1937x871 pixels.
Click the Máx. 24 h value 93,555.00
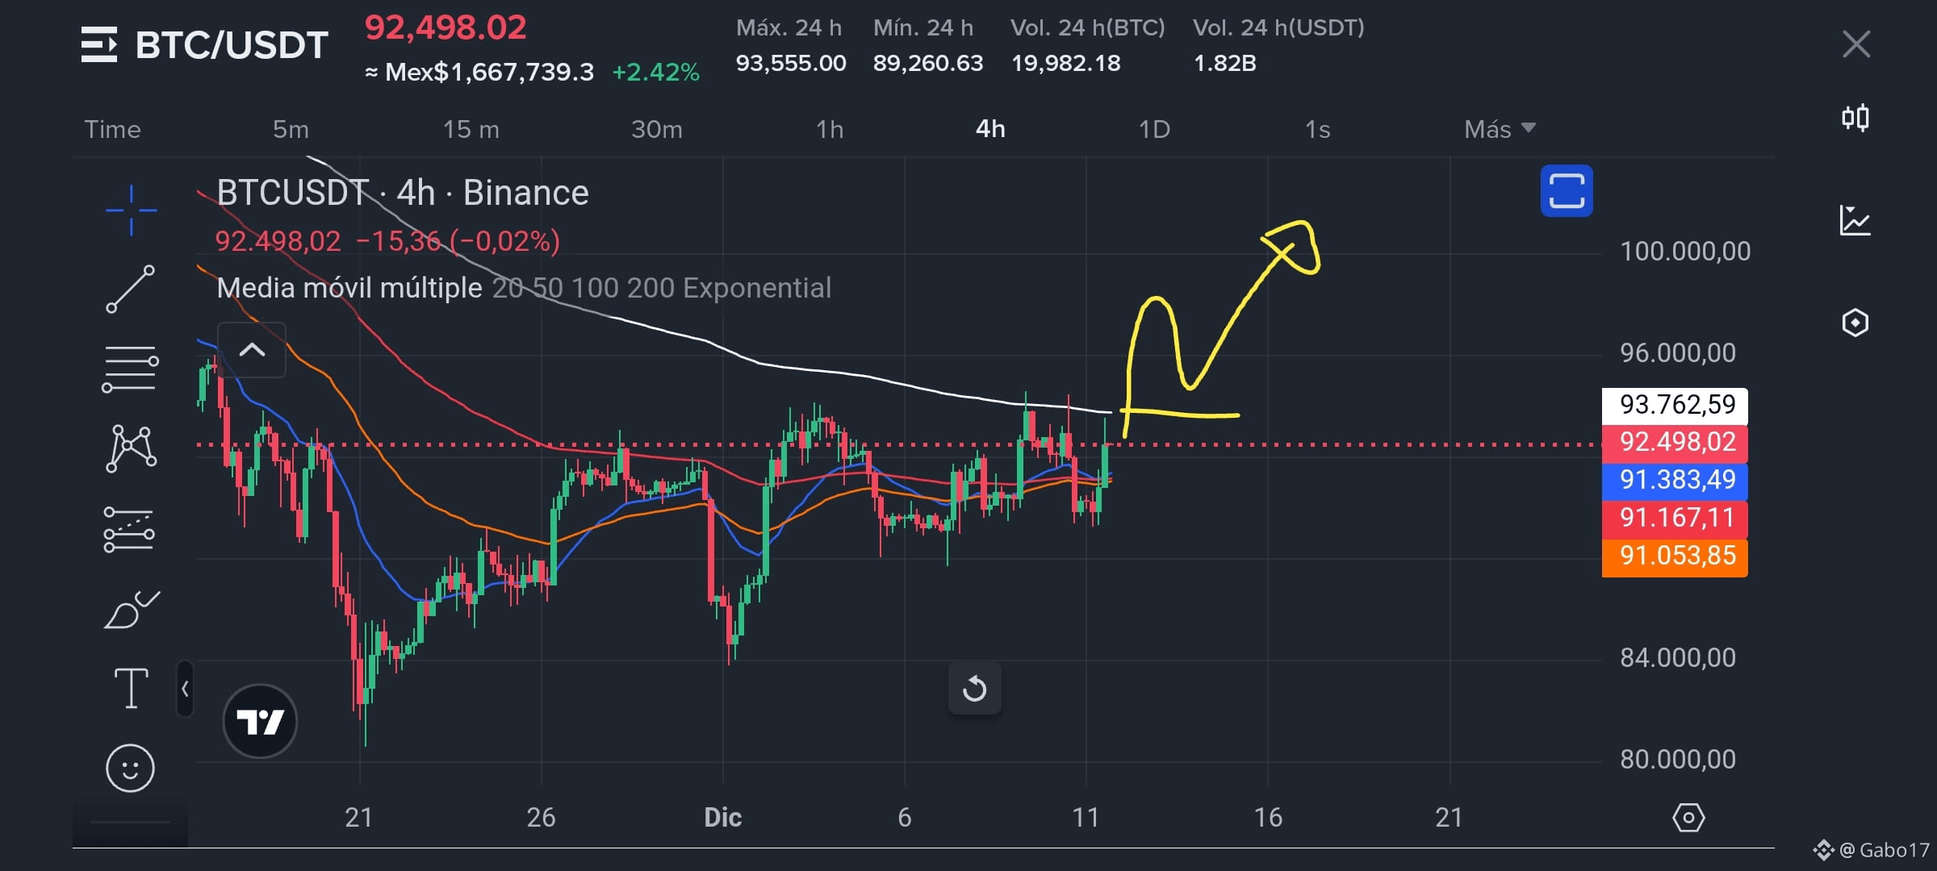click(791, 63)
